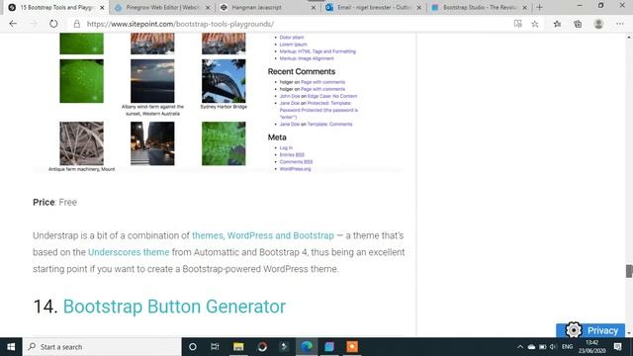Image resolution: width=633 pixels, height=356 pixels.
Task: Click the Lorem Ipsum link
Action: (293, 44)
